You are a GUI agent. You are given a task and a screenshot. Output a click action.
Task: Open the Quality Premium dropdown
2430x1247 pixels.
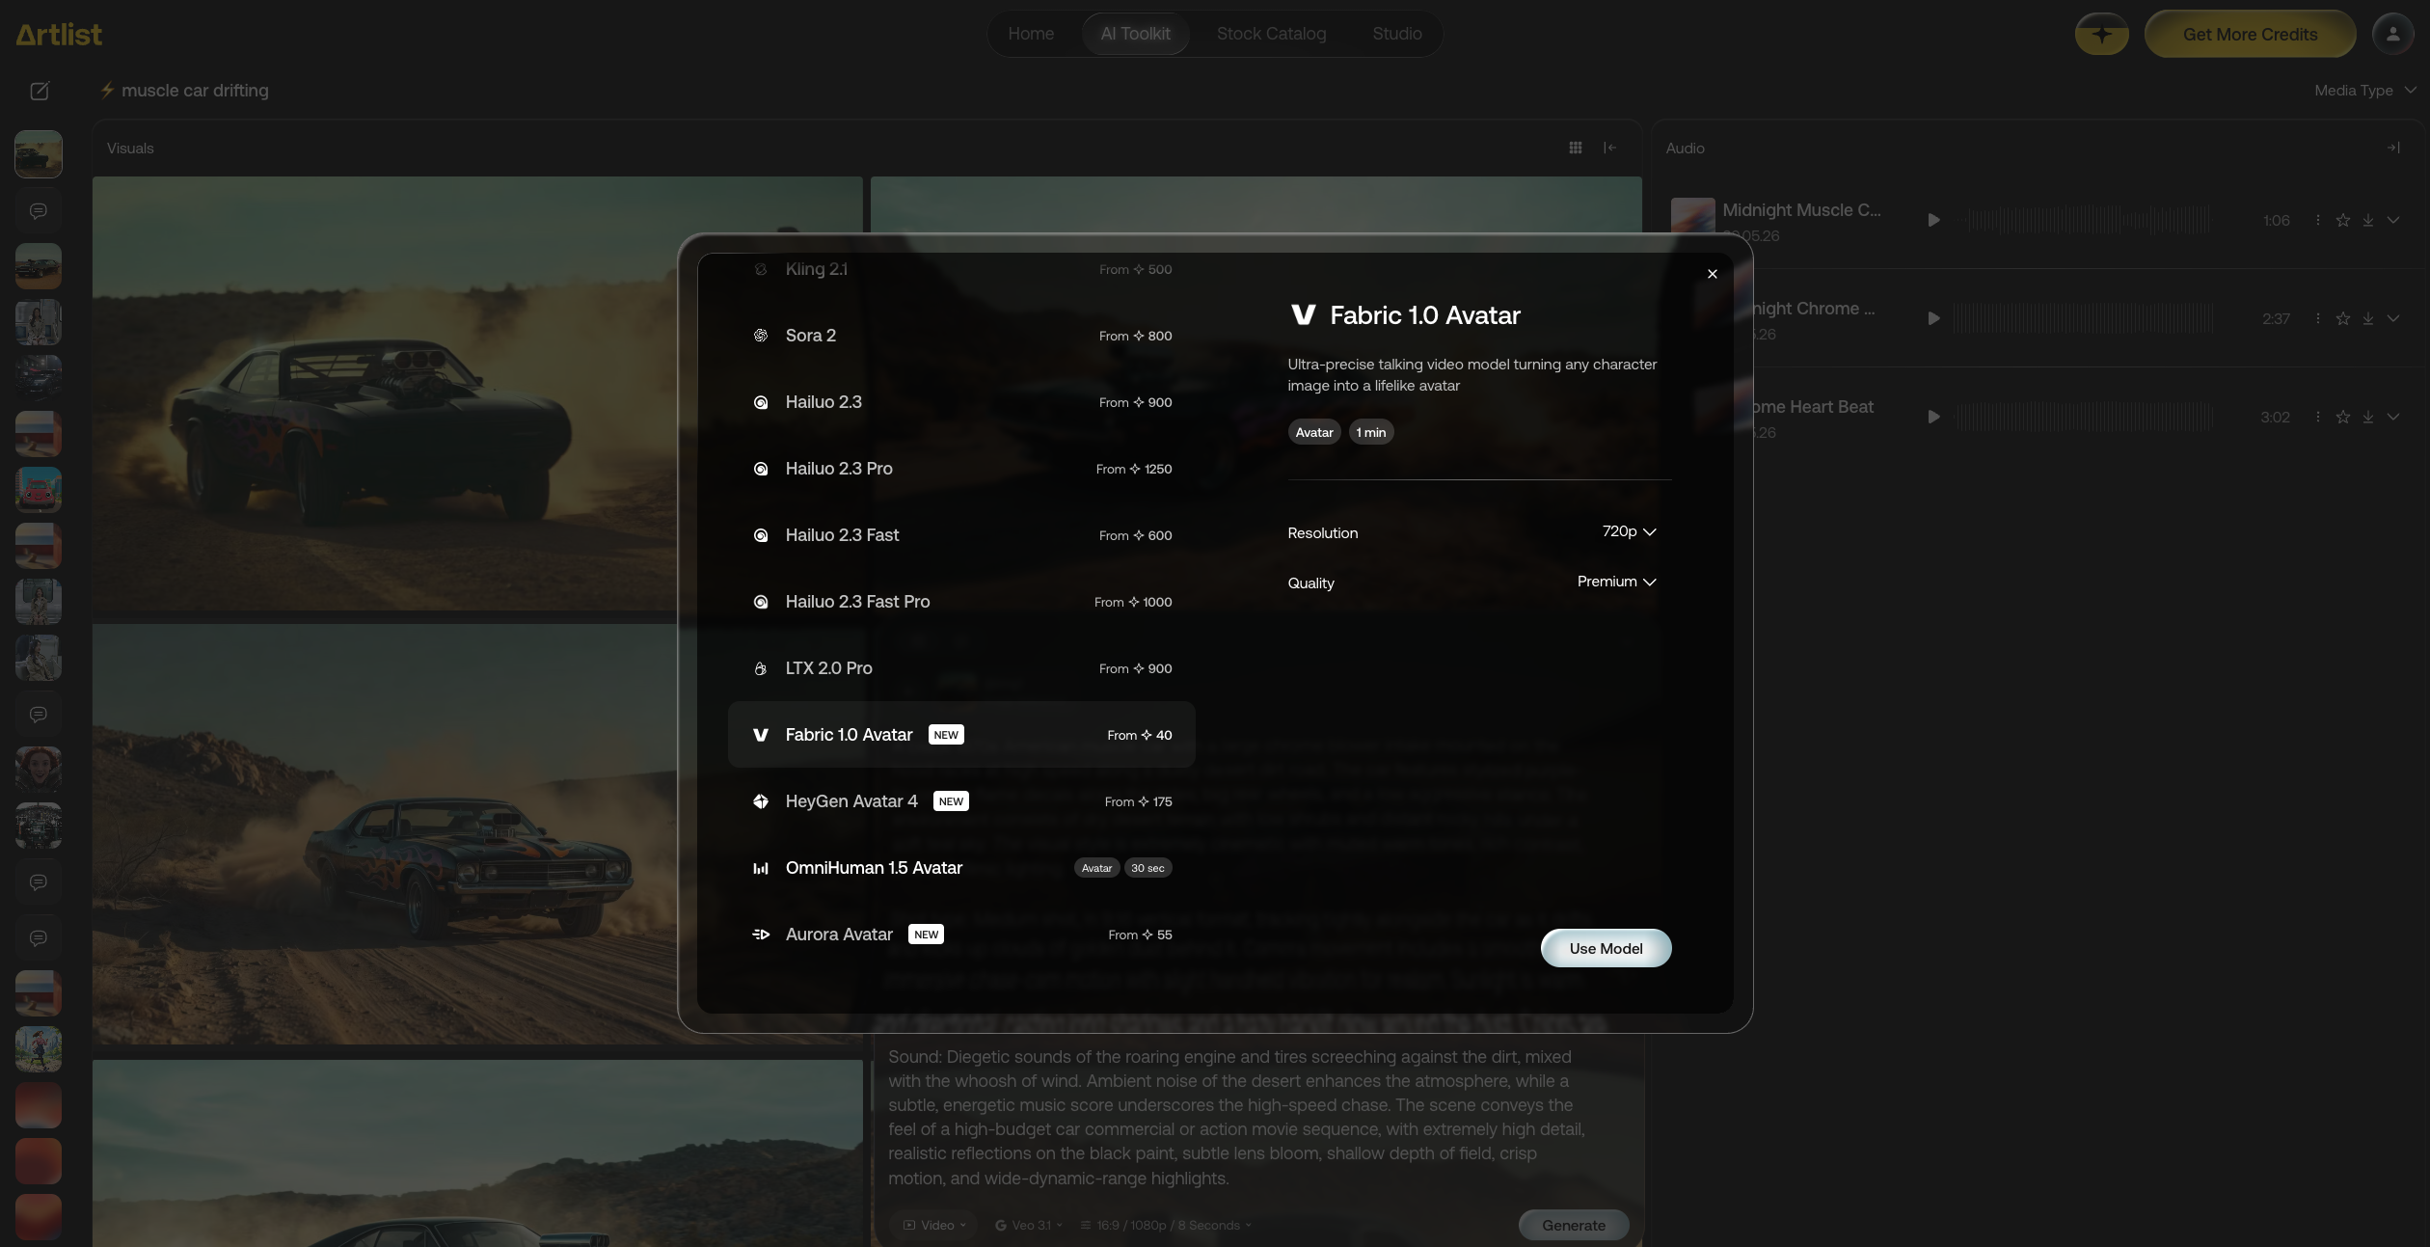[x=1616, y=582]
